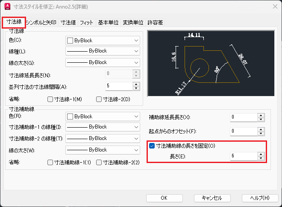This screenshot has width=282, height=207.
Task: Check the 寸法線-2(D) suppress option
Action: (99, 99)
